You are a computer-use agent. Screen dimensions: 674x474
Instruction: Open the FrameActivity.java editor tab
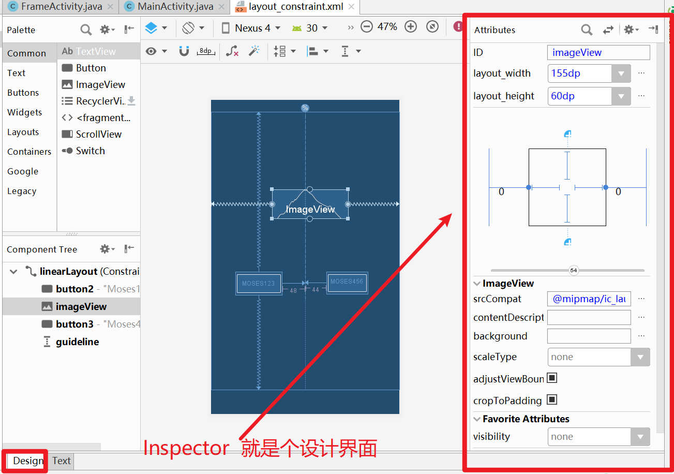coord(61,7)
